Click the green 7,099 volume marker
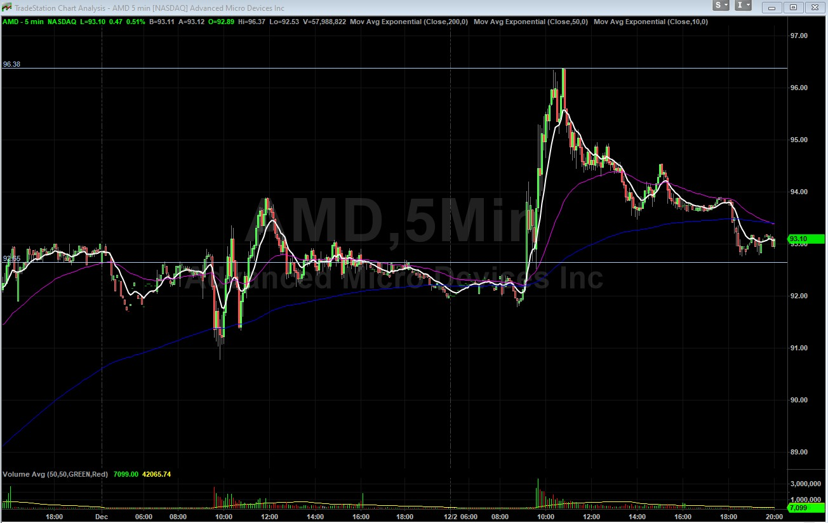Image resolution: width=828 pixels, height=523 pixels. pyautogui.click(x=798, y=508)
